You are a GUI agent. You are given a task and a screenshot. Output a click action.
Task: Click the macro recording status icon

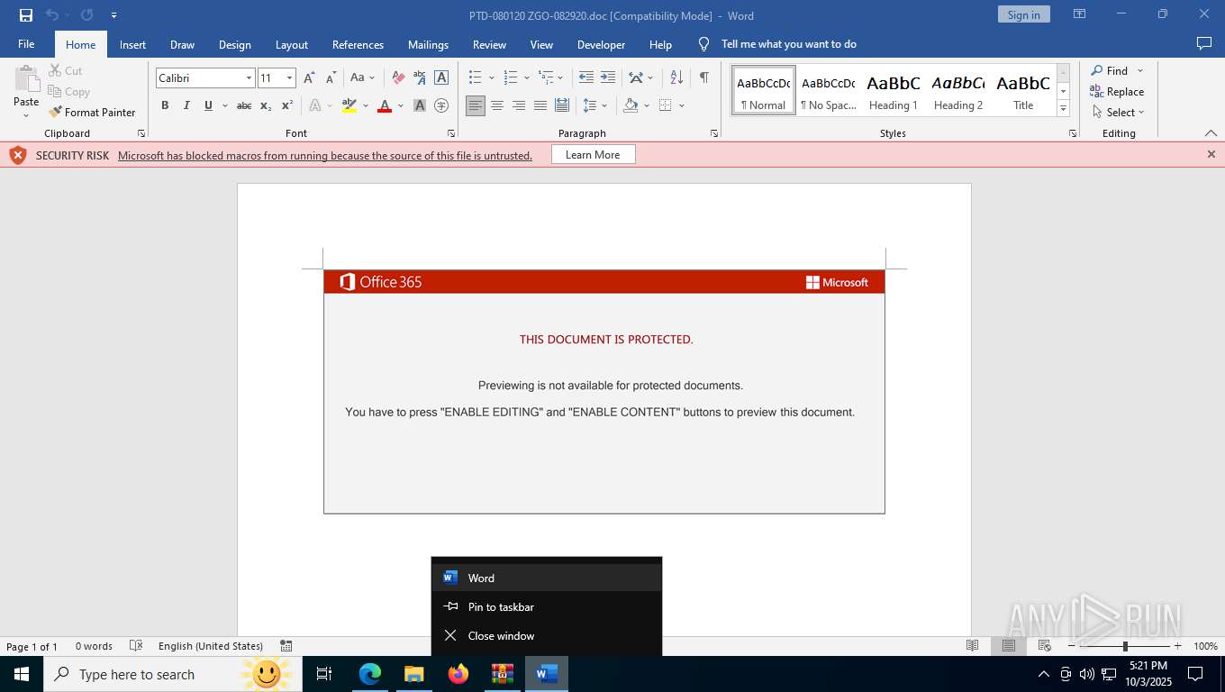pos(286,646)
